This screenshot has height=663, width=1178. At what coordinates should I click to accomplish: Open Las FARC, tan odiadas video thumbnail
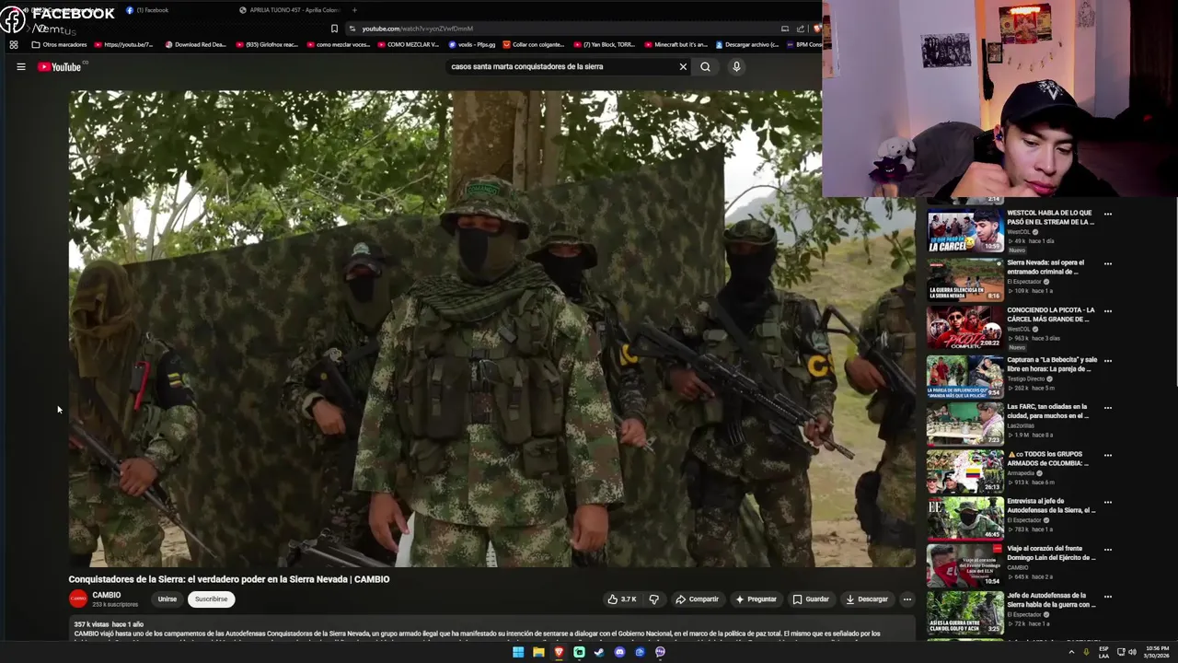[964, 424]
